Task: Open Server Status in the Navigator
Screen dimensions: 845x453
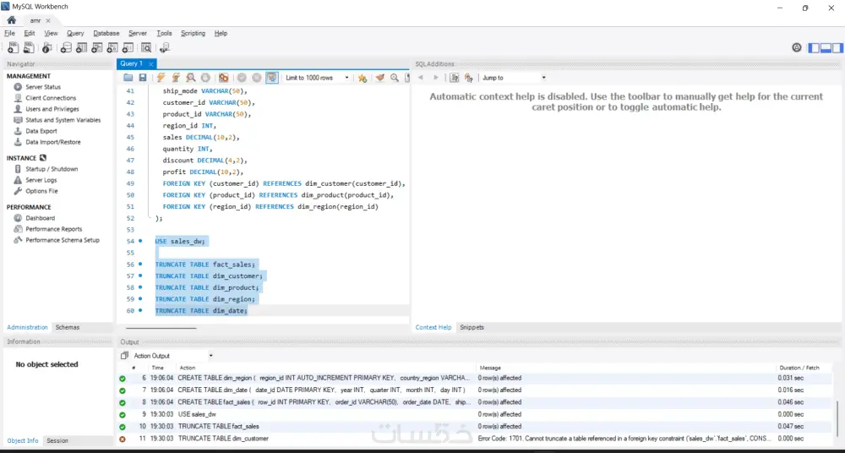Action: tap(43, 87)
